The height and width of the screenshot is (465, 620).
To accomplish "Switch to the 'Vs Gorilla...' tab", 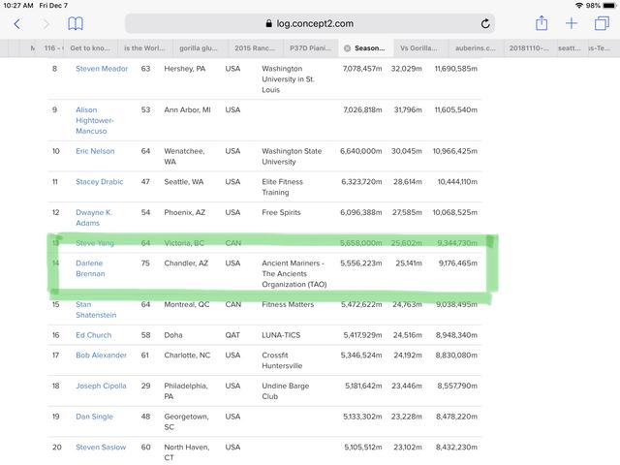I will (x=418, y=48).
